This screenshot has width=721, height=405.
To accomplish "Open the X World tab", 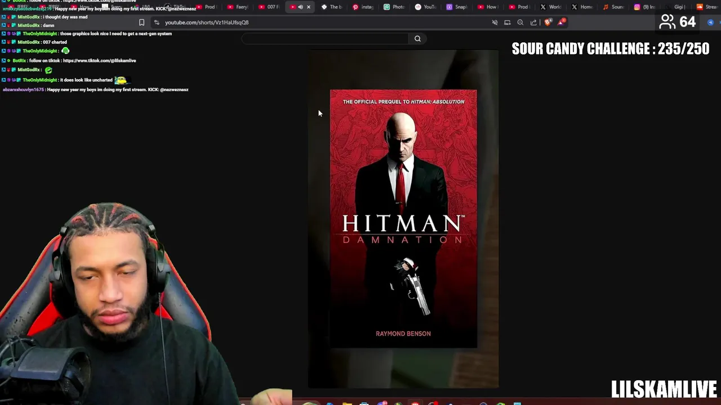I will 551,7.
